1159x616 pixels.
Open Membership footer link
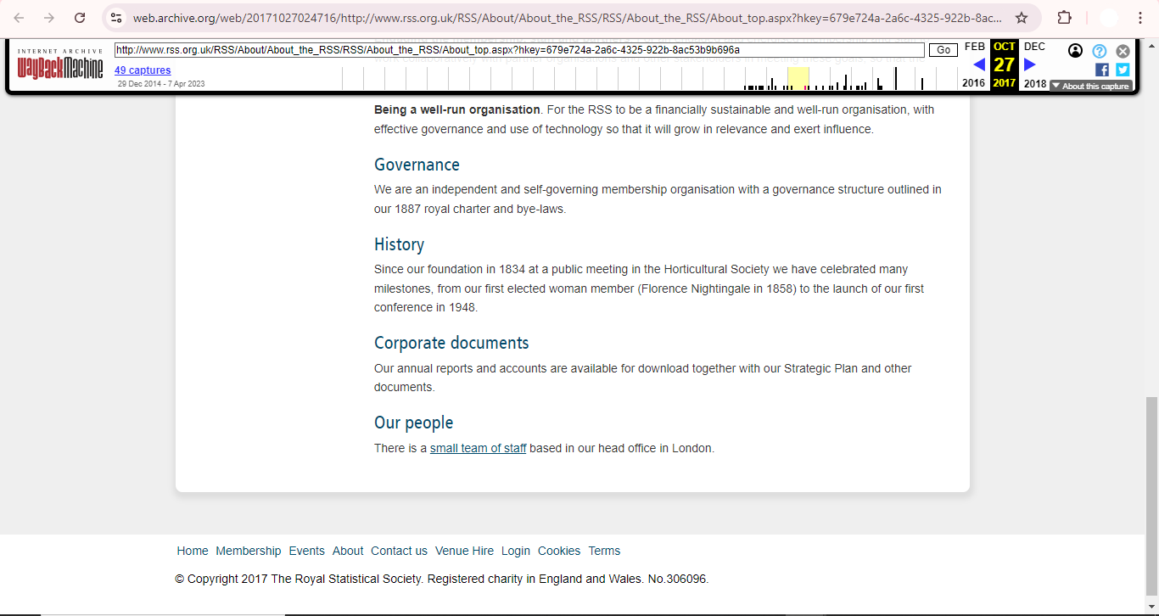point(249,551)
